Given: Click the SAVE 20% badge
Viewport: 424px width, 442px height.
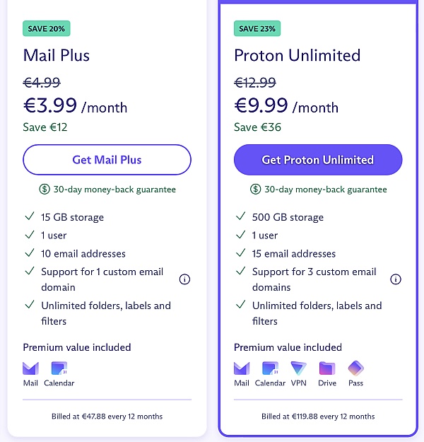Looking at the screenshot, I should coord(47,28).
